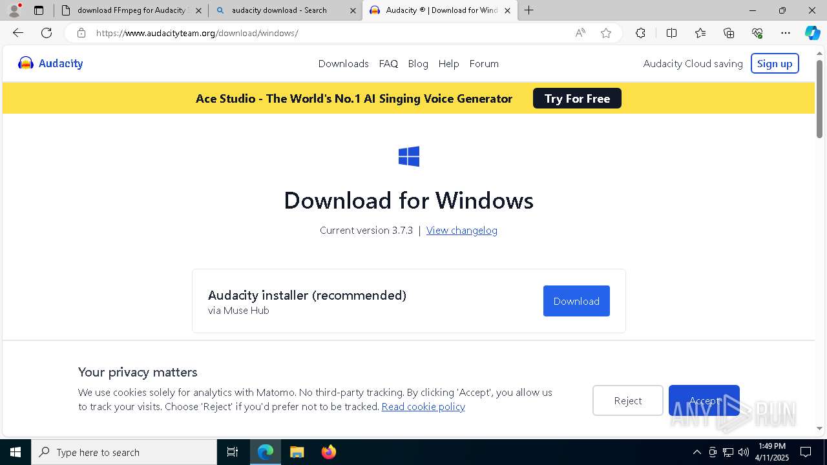Image resolution: width=827 pixels, height=465 pixels.
Task: Open the tab actions menu icon
Action: click(x=39, y=10)
